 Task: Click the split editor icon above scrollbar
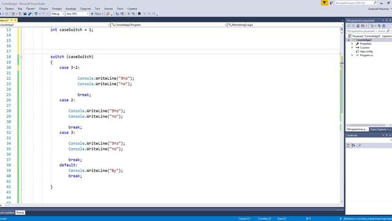point(342,29)
